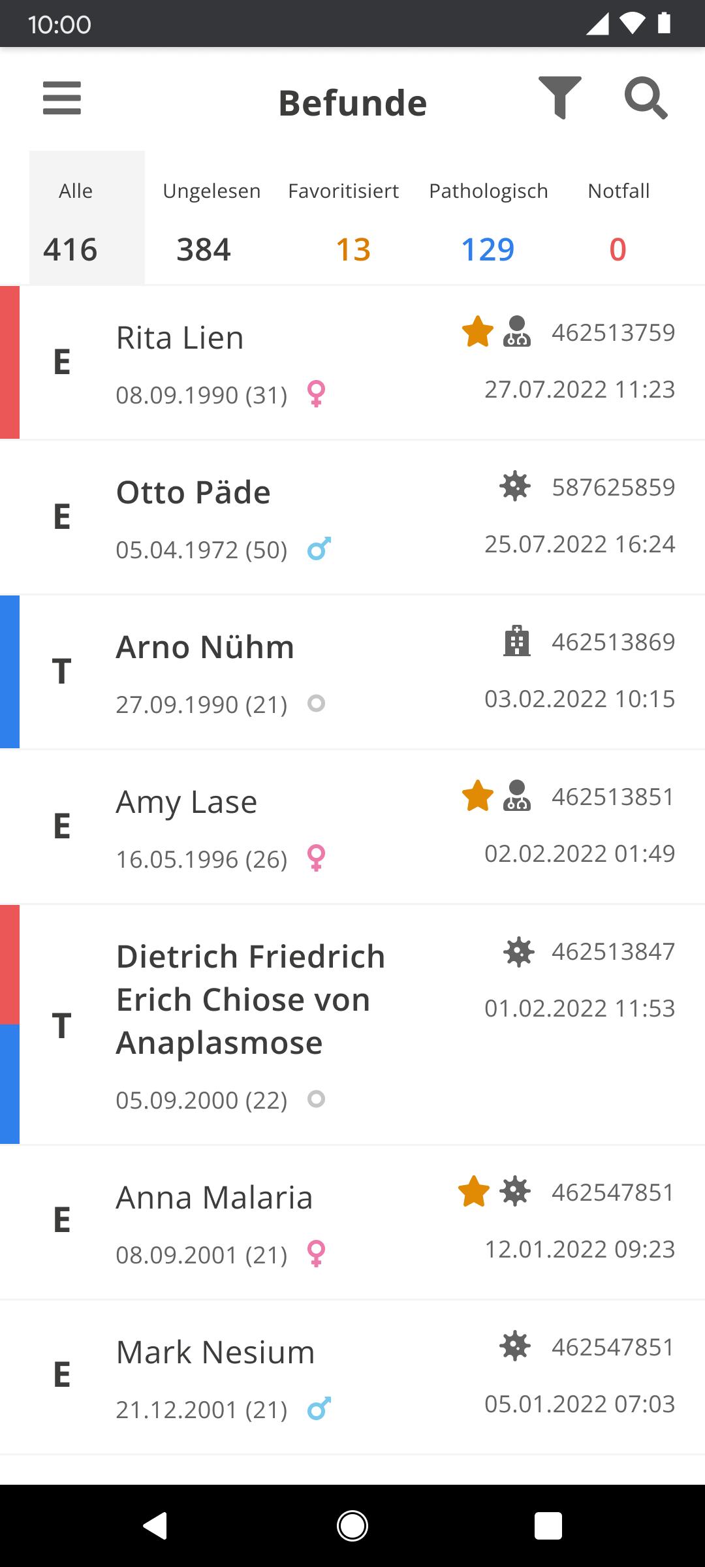Open the hamburger menu
This screenshot has width=705, height=1567.
pos(62,98)
